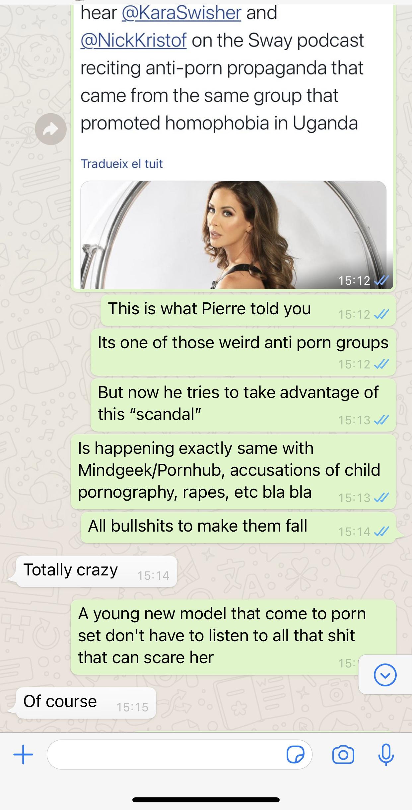Image resolution: width=412 pixels, height=810 pixels.
Task: Tap the home indicator bar
Action: [206, 800]
